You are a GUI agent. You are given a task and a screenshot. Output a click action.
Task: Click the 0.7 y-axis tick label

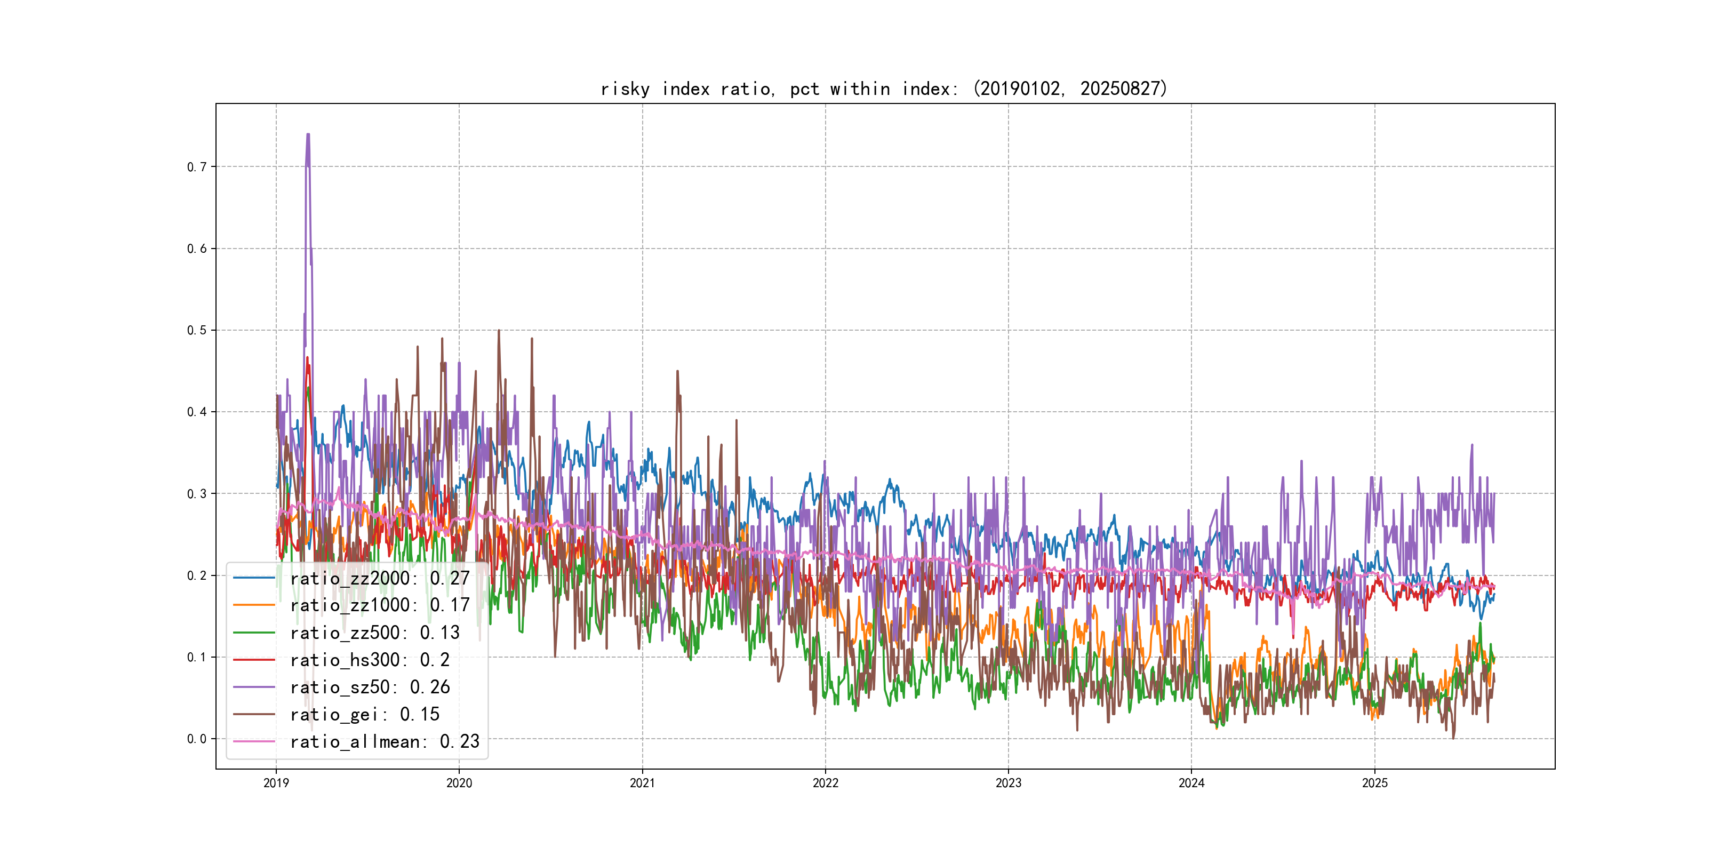tap(197, 167)
